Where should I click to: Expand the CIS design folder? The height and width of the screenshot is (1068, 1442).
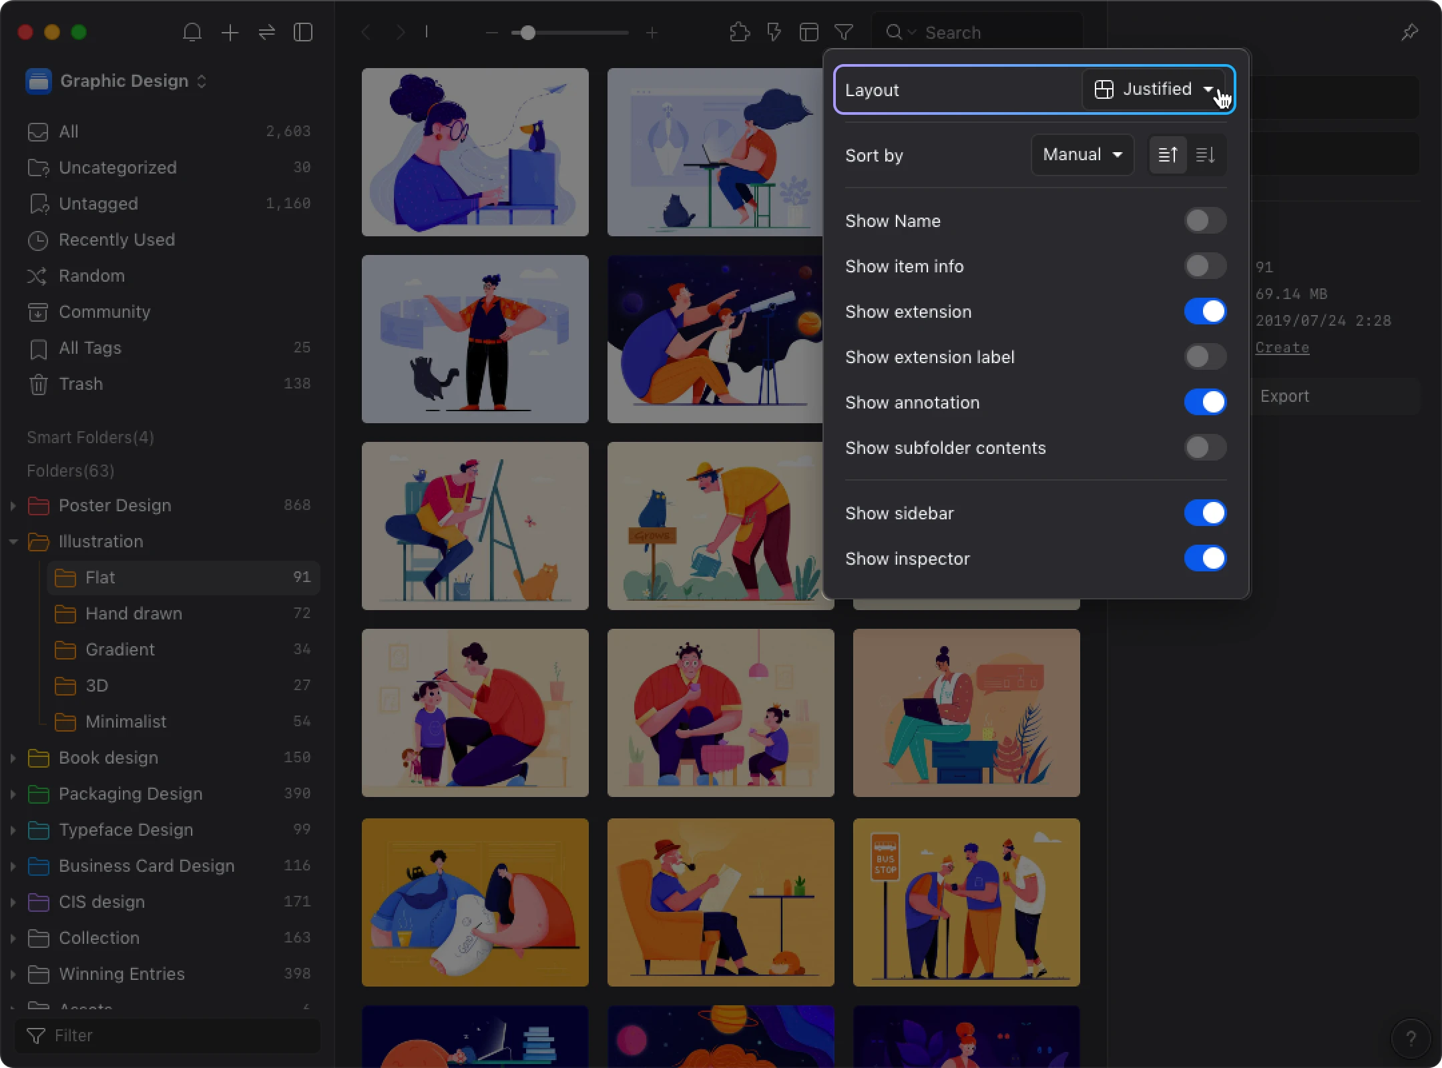coord(13,902)
